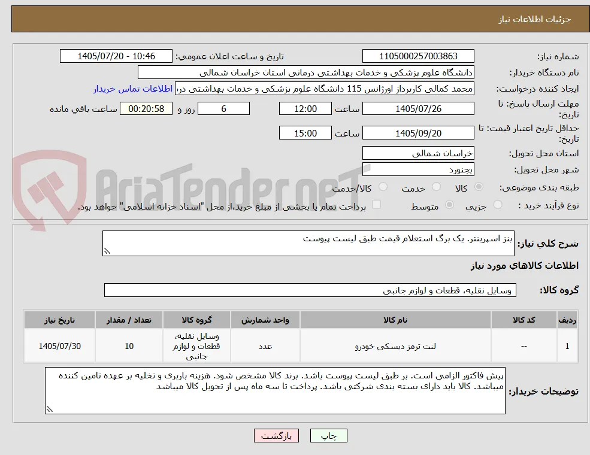Click the general description textarea بنز اسپرینتر
The image size is (590, 455).
point(308,243)
